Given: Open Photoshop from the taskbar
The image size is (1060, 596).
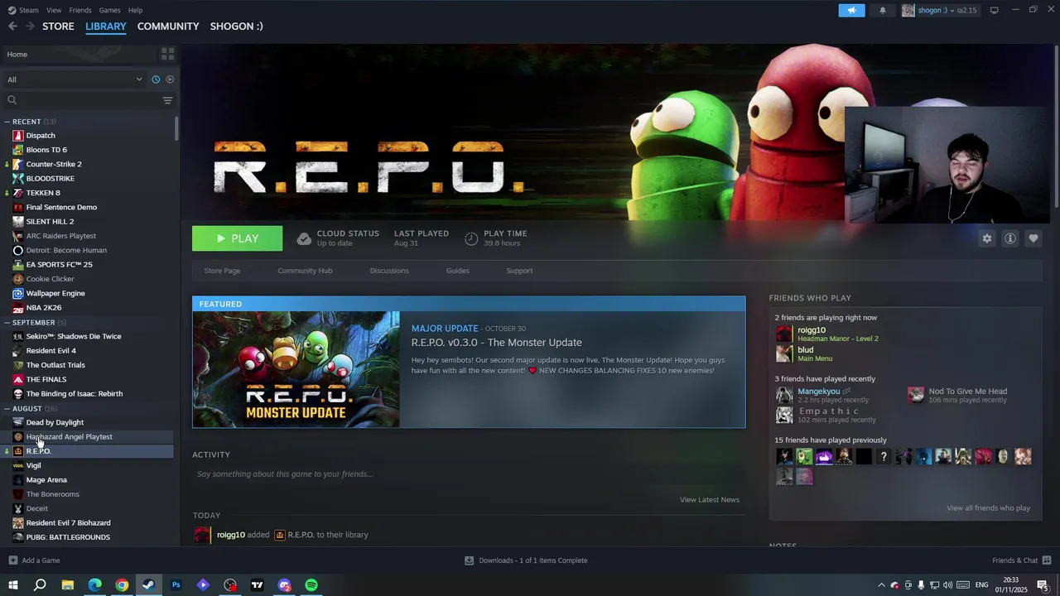Looking at the screenshot, I should point(176,585).
